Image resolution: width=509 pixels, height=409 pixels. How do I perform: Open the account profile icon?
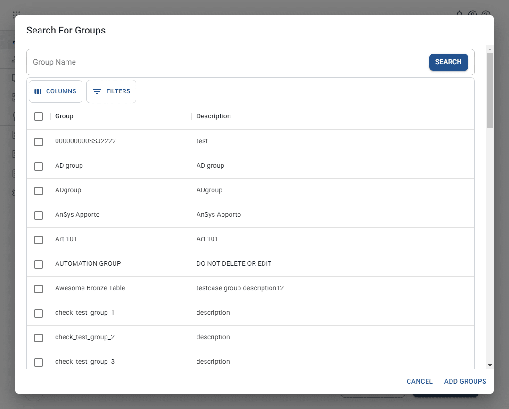[x=473, y=15]
